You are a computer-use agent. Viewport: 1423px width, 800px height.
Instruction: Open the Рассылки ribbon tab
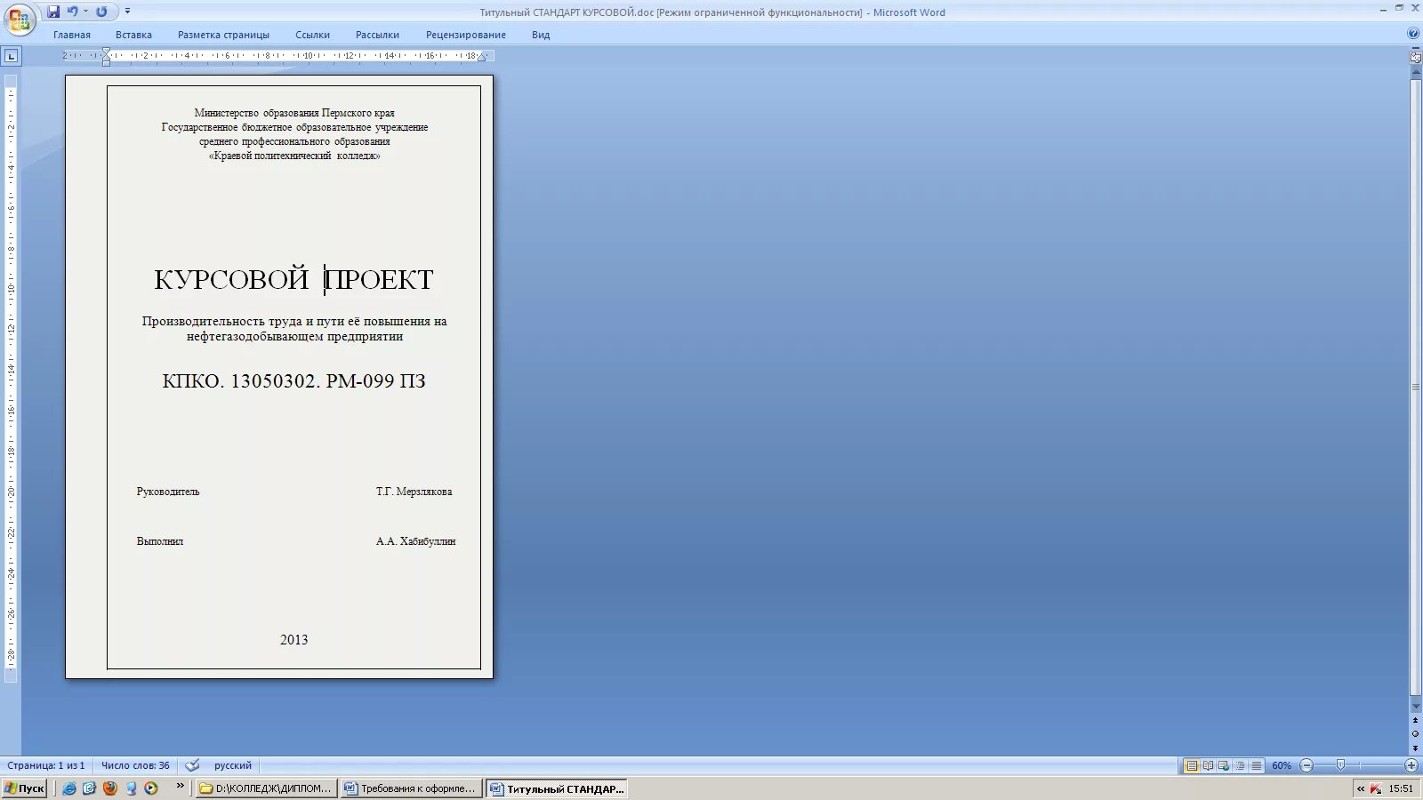pyautogui.click(x=377, y=35)
